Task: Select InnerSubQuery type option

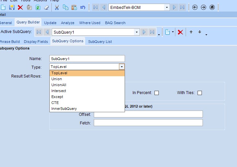Action: (87, 109)
